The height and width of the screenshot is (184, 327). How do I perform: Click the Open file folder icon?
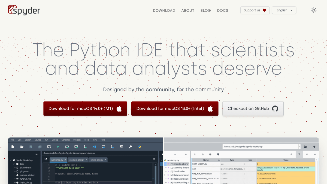point(22,147)
